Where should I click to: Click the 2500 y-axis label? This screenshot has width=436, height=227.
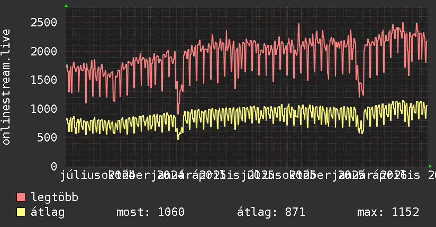tap(44, 23)
